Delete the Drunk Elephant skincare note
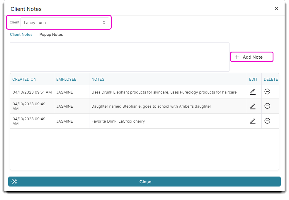 point(267,91)
